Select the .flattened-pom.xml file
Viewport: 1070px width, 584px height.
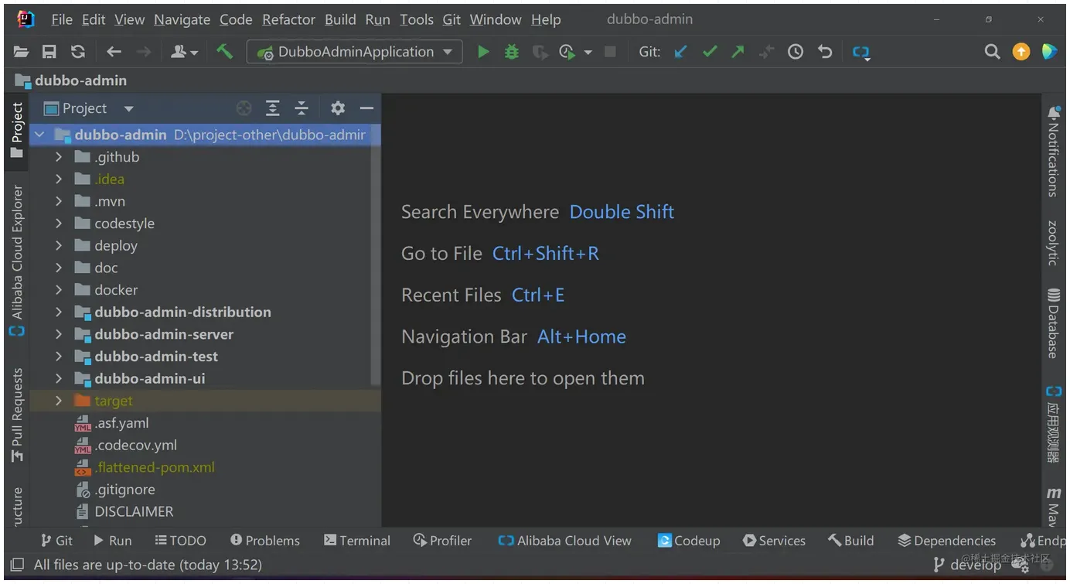click(145, 467)
